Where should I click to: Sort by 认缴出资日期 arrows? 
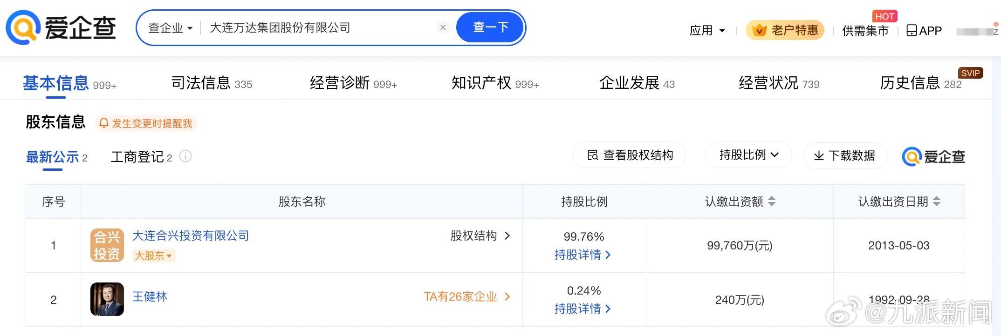click(937, 202)
